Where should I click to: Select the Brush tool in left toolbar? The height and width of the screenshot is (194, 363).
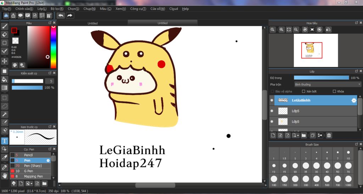coord(4,26)
